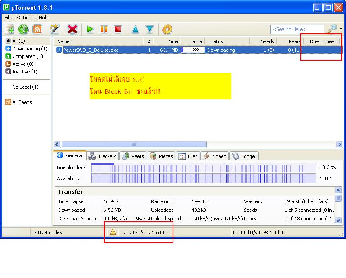The image size is (346, 278).
Task: Click the horizontal scrollbar right arrow
Action: [339, 145]
